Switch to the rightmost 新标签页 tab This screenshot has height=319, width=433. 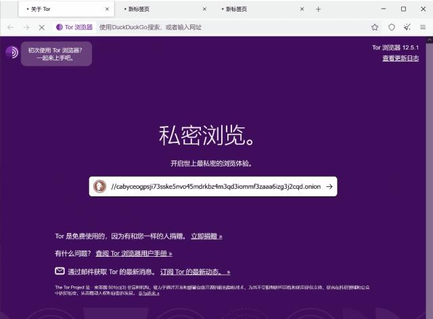pyautogui.click(x=261, y=9)
